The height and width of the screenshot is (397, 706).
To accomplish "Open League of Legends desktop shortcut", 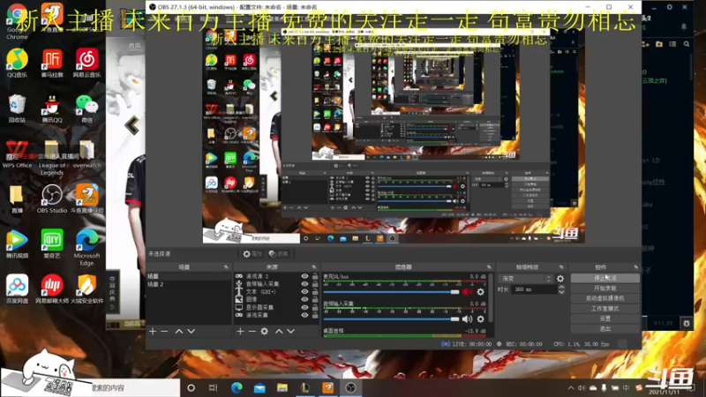I will tap(52, 158).
